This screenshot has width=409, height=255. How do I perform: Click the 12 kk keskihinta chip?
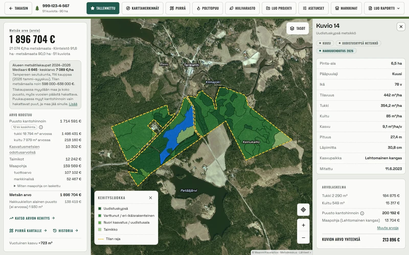point(24,127)
